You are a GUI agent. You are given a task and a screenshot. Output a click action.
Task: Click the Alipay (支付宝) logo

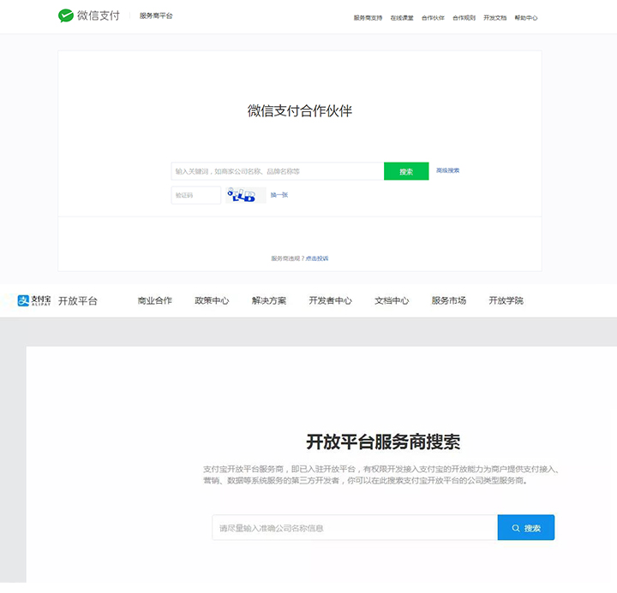click(34, 300)
